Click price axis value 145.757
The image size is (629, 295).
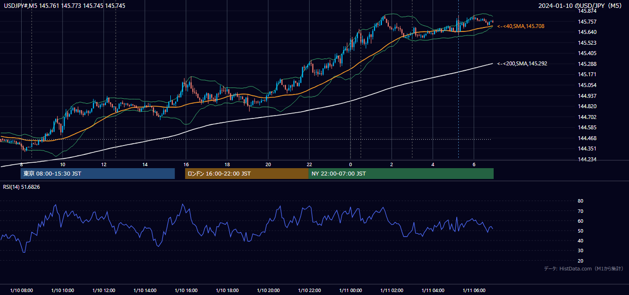[x=587, y=22]
